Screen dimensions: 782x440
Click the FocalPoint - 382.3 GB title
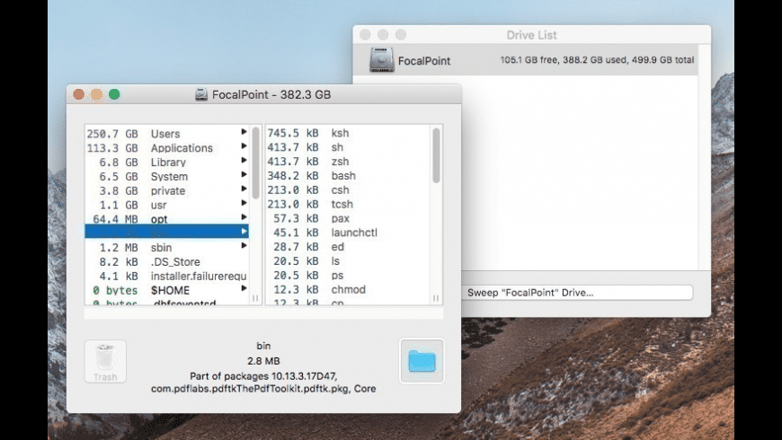tap(271, 94)
